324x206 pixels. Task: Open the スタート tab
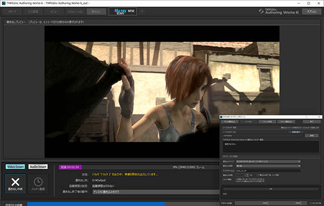point(12,11)
